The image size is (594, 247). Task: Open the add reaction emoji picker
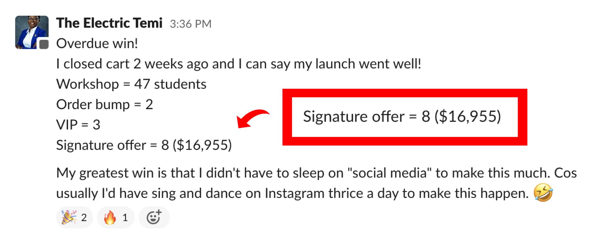(x=154, y=217)
